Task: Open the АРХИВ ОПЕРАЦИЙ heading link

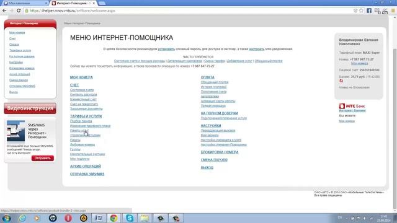Action: click(86, 167)
